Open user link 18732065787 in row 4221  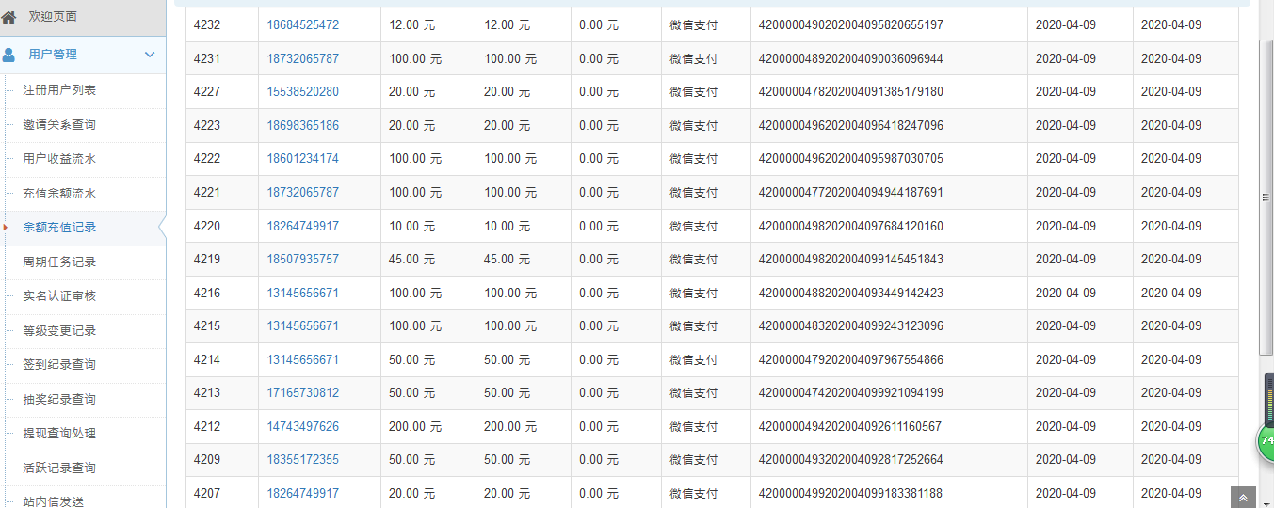[x=302, y=193]
